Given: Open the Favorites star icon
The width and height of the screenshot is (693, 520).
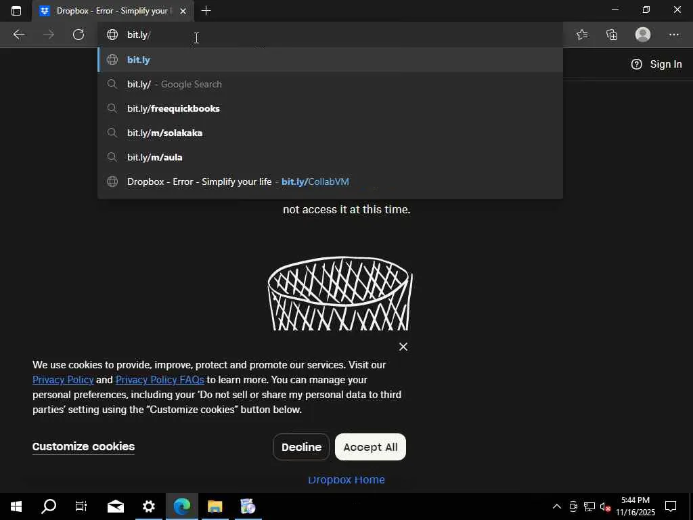Looking at the screenshot, I should pyautogui.click(x=582, y=35).
